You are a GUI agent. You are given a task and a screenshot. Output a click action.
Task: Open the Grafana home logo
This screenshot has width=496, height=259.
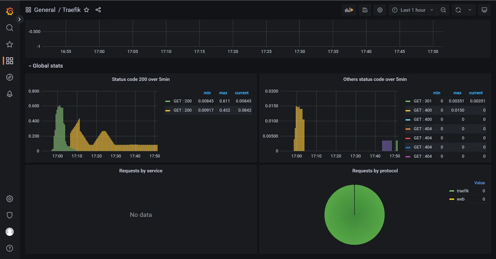click(10, 11)
